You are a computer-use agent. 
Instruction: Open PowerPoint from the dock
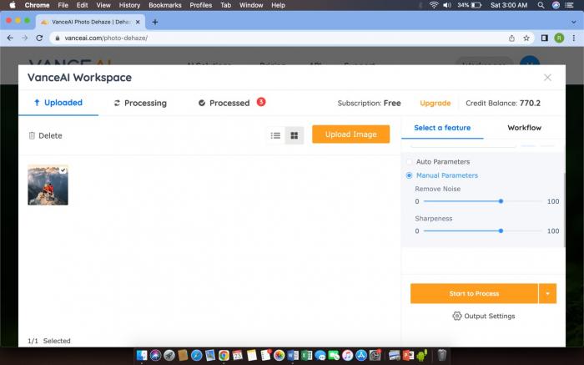408,355
